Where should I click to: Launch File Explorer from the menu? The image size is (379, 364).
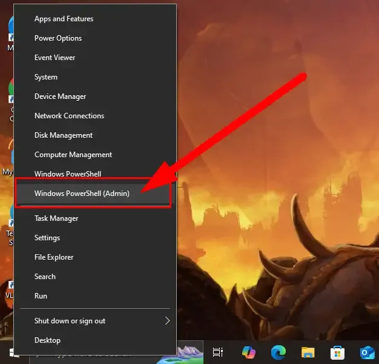95,257
